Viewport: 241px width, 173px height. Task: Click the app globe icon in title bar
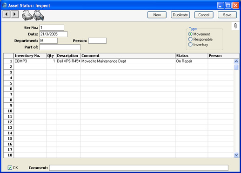tap(5, 5)
